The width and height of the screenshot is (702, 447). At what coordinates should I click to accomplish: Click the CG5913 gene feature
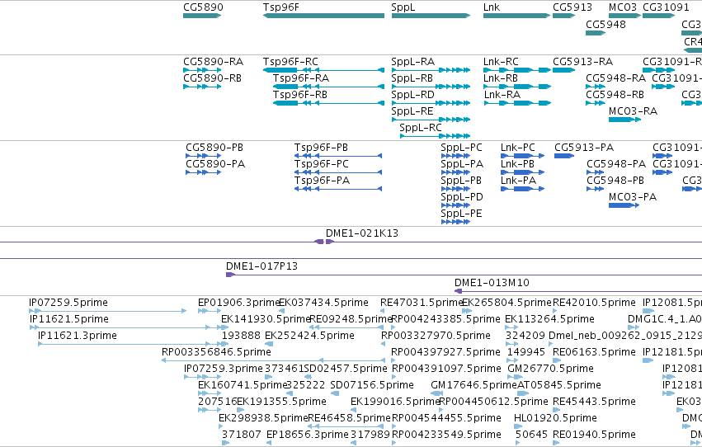tap(563, 16)
